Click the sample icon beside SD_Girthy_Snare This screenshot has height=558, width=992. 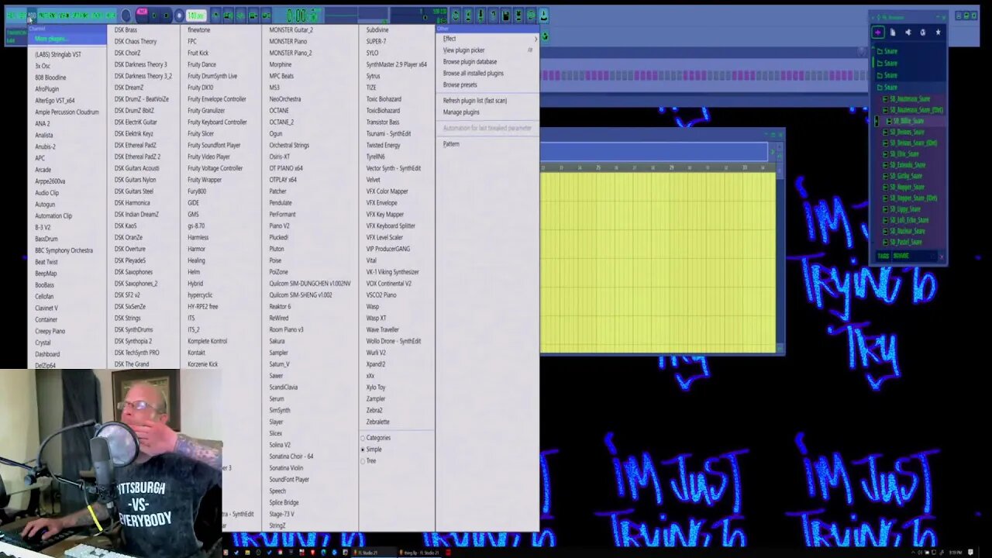(885, 176)
